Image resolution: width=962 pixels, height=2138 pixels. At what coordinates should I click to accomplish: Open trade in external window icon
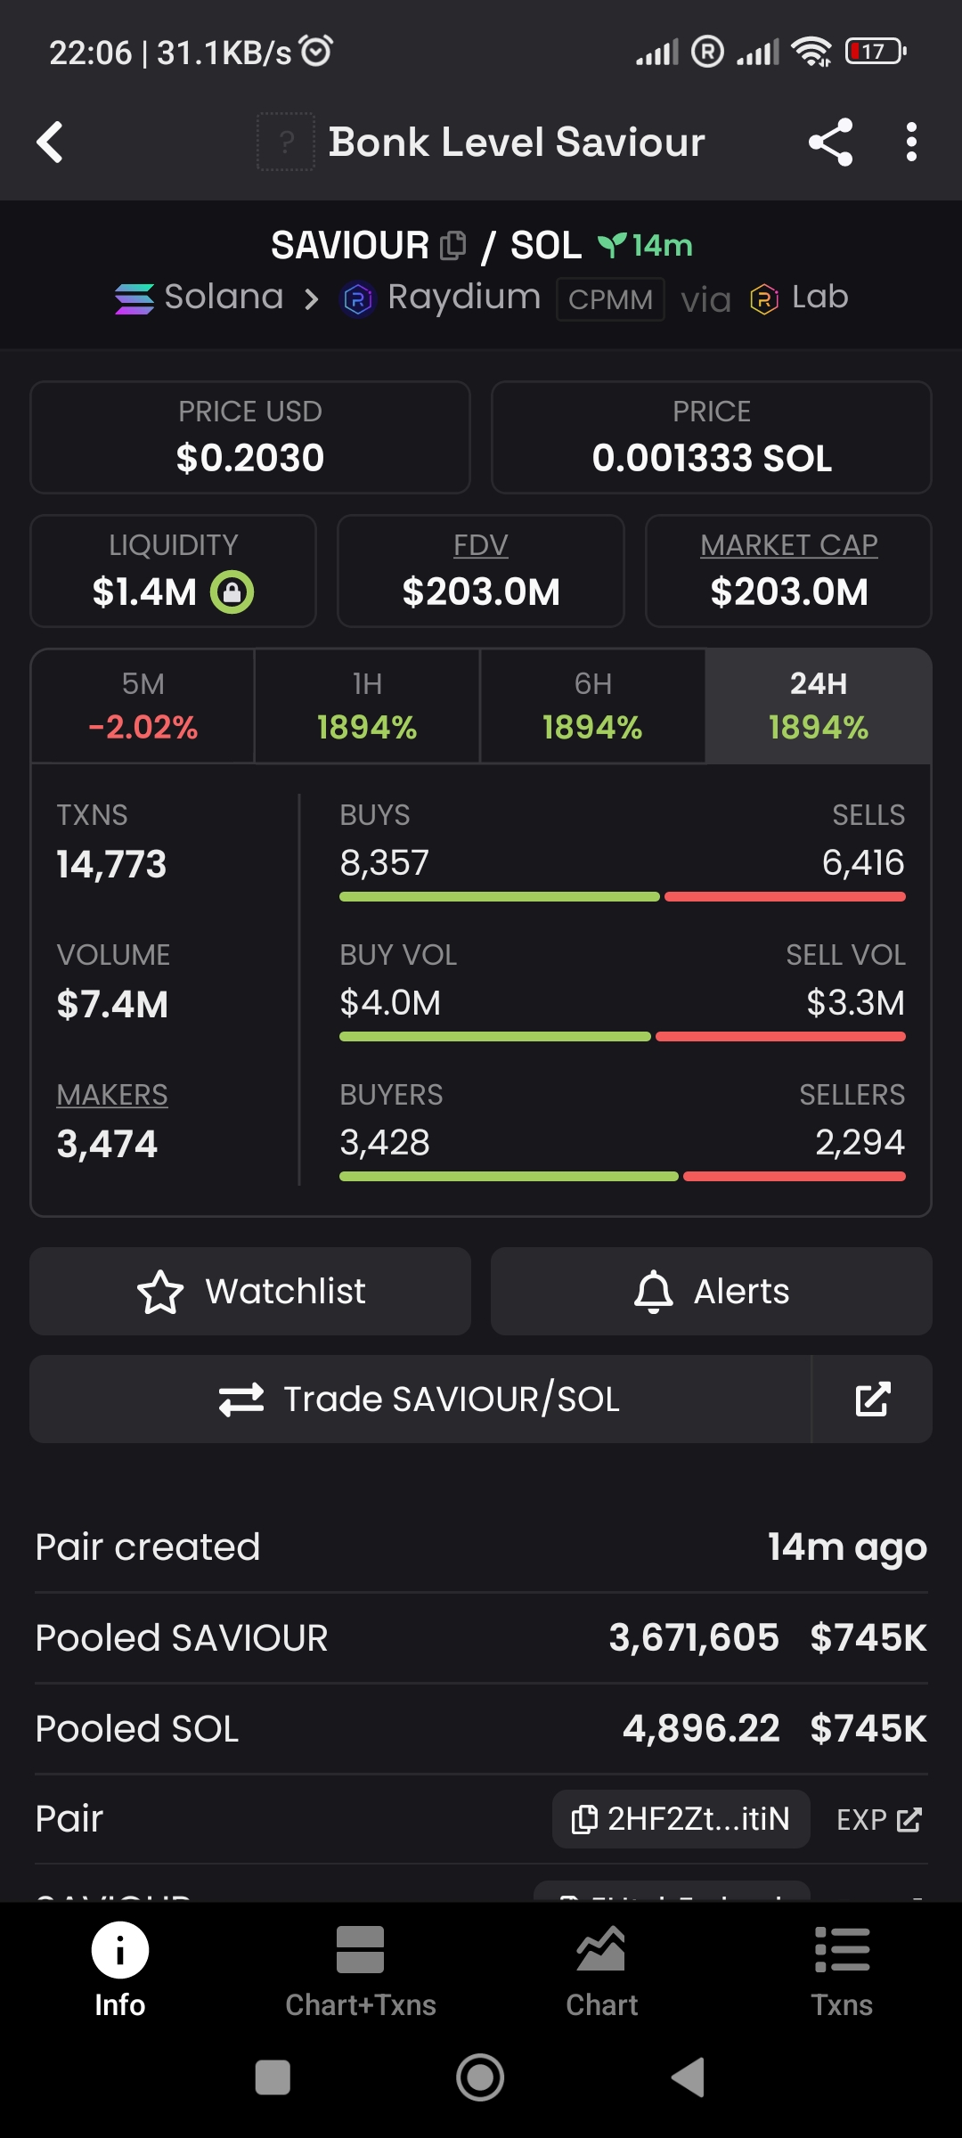[x=872, y=1399]
